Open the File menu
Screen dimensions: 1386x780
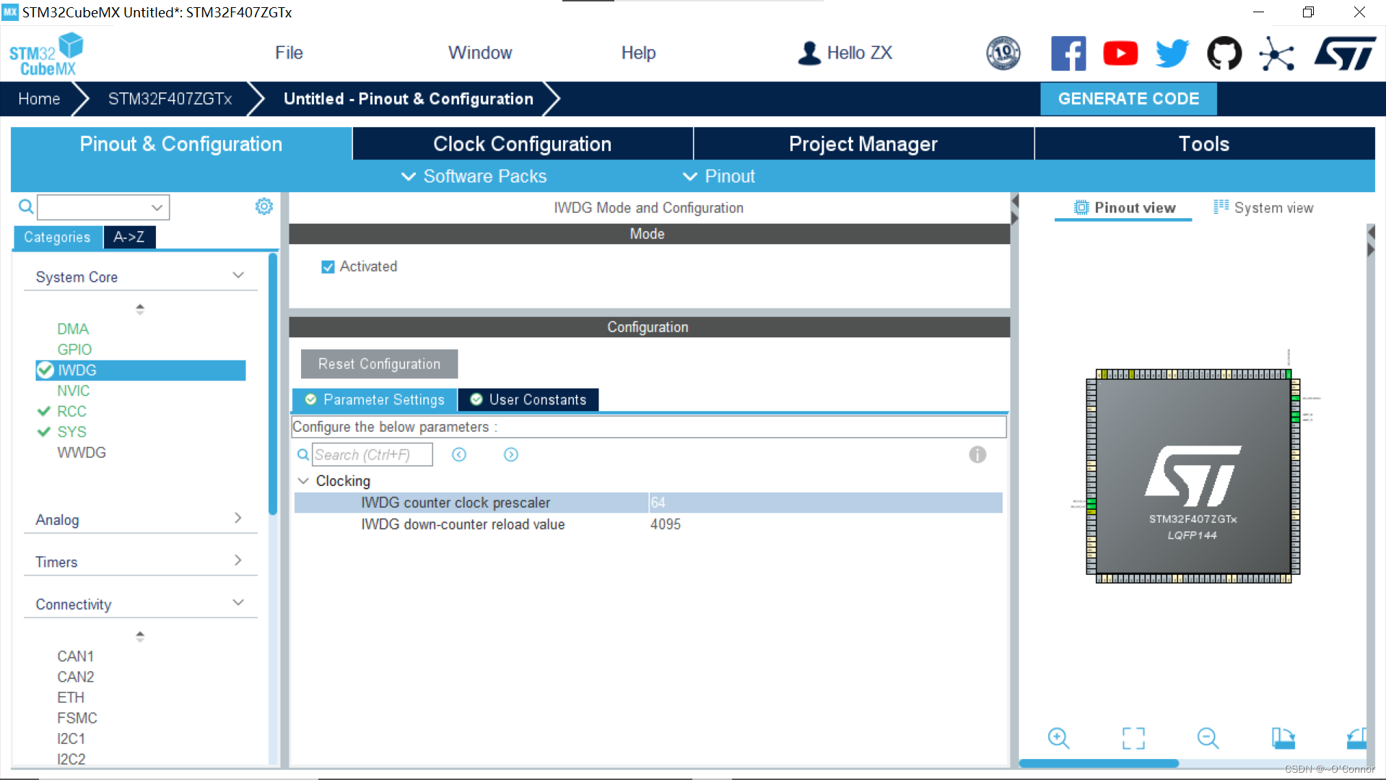coord(289,53)
